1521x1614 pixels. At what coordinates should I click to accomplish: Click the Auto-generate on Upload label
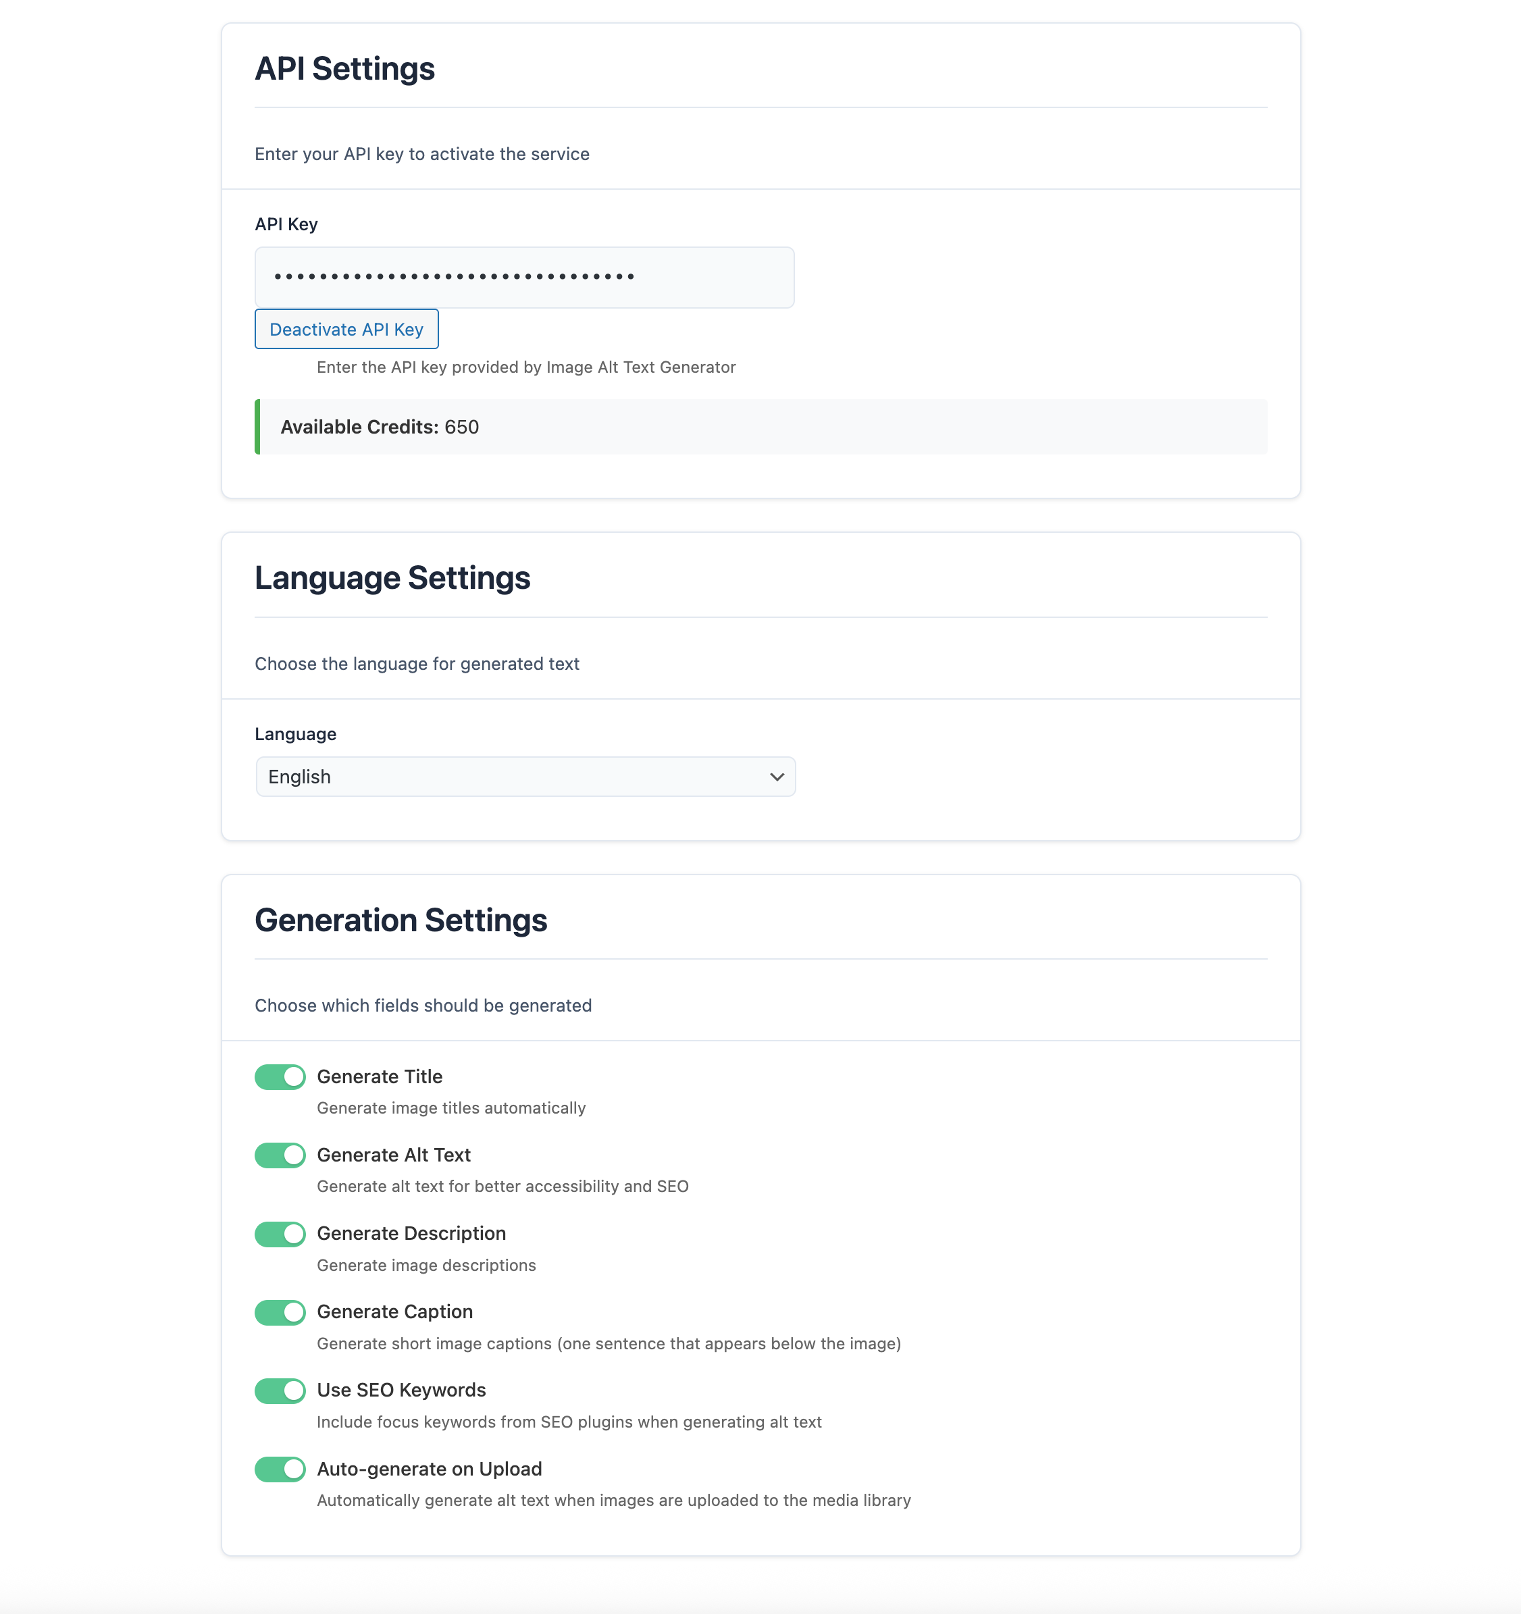click(429, 1469)
